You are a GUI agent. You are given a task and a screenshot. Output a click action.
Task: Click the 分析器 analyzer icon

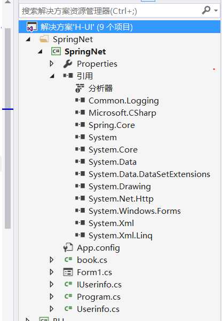pyautogui.click(x=80, y=88)
